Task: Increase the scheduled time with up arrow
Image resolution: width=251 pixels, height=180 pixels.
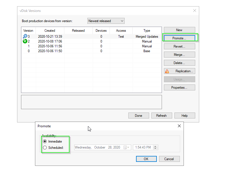Action: coord(155,146)
